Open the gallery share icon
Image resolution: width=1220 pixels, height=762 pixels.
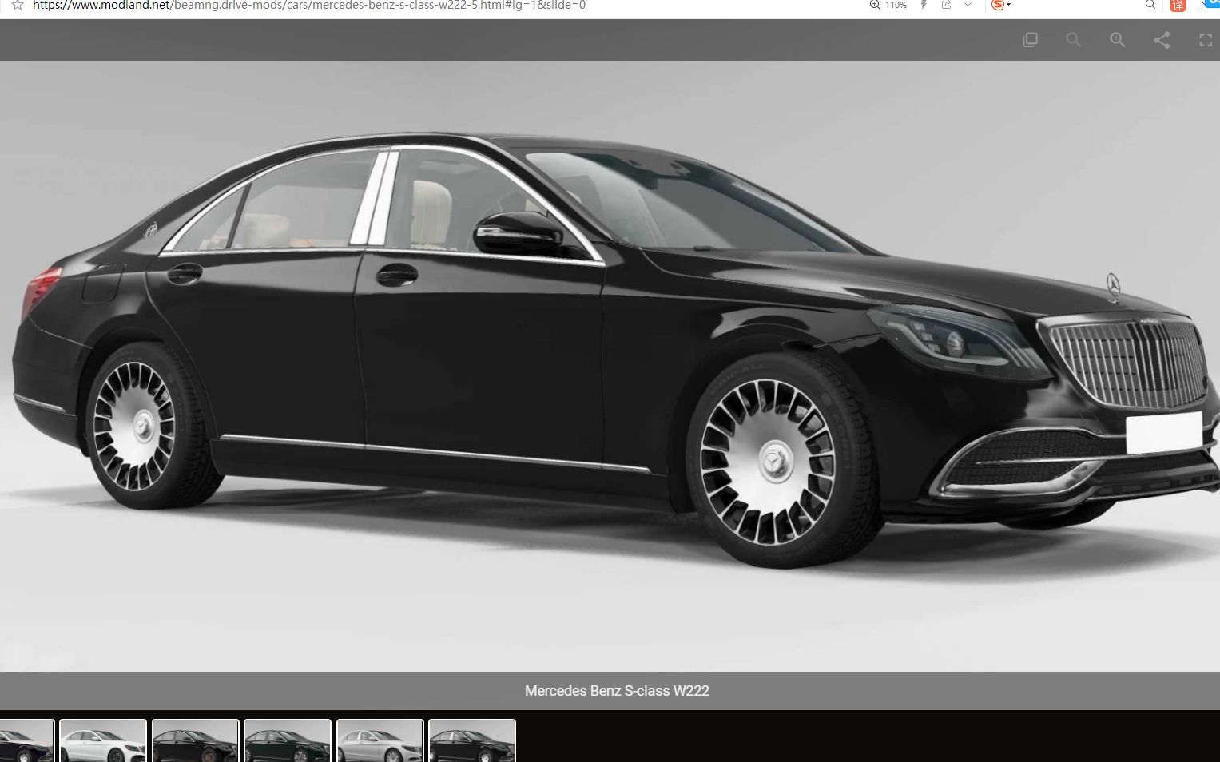[1162, 40]
